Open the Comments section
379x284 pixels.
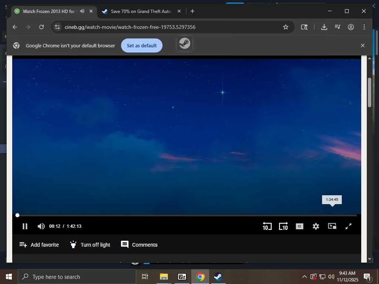pos(139,245)
